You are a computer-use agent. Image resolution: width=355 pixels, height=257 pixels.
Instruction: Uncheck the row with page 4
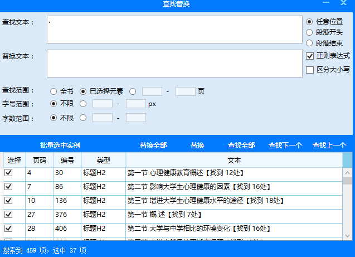click(x=8, y=173)
